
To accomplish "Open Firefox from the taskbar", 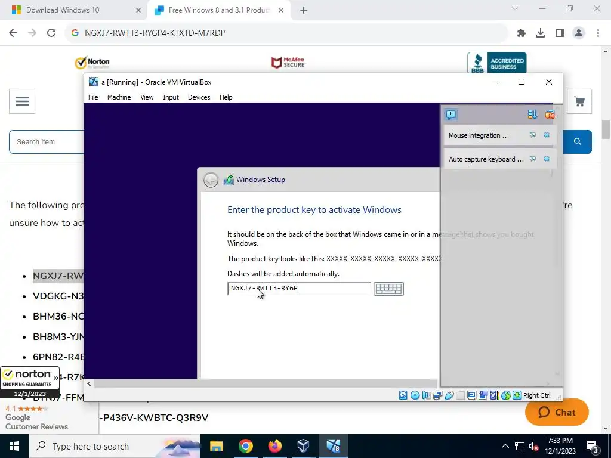I will point(274,446).
